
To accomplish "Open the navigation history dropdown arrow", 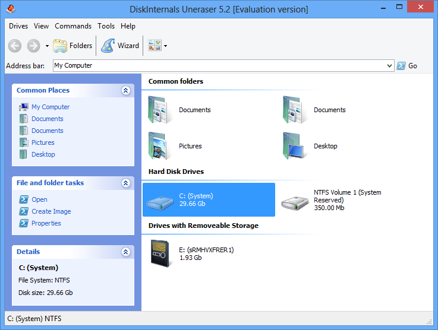I will (47, 46).
